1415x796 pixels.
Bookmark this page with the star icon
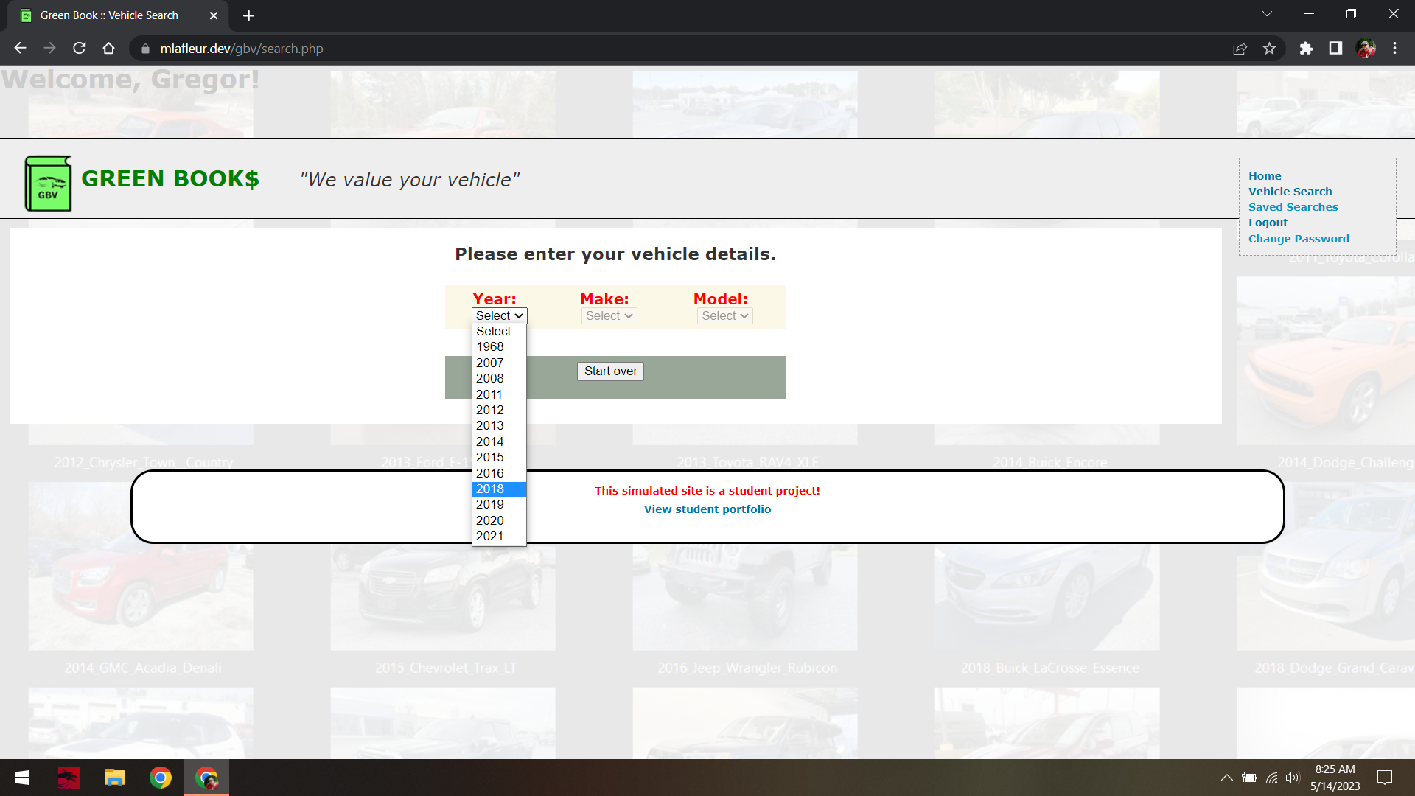(1269, 49)
